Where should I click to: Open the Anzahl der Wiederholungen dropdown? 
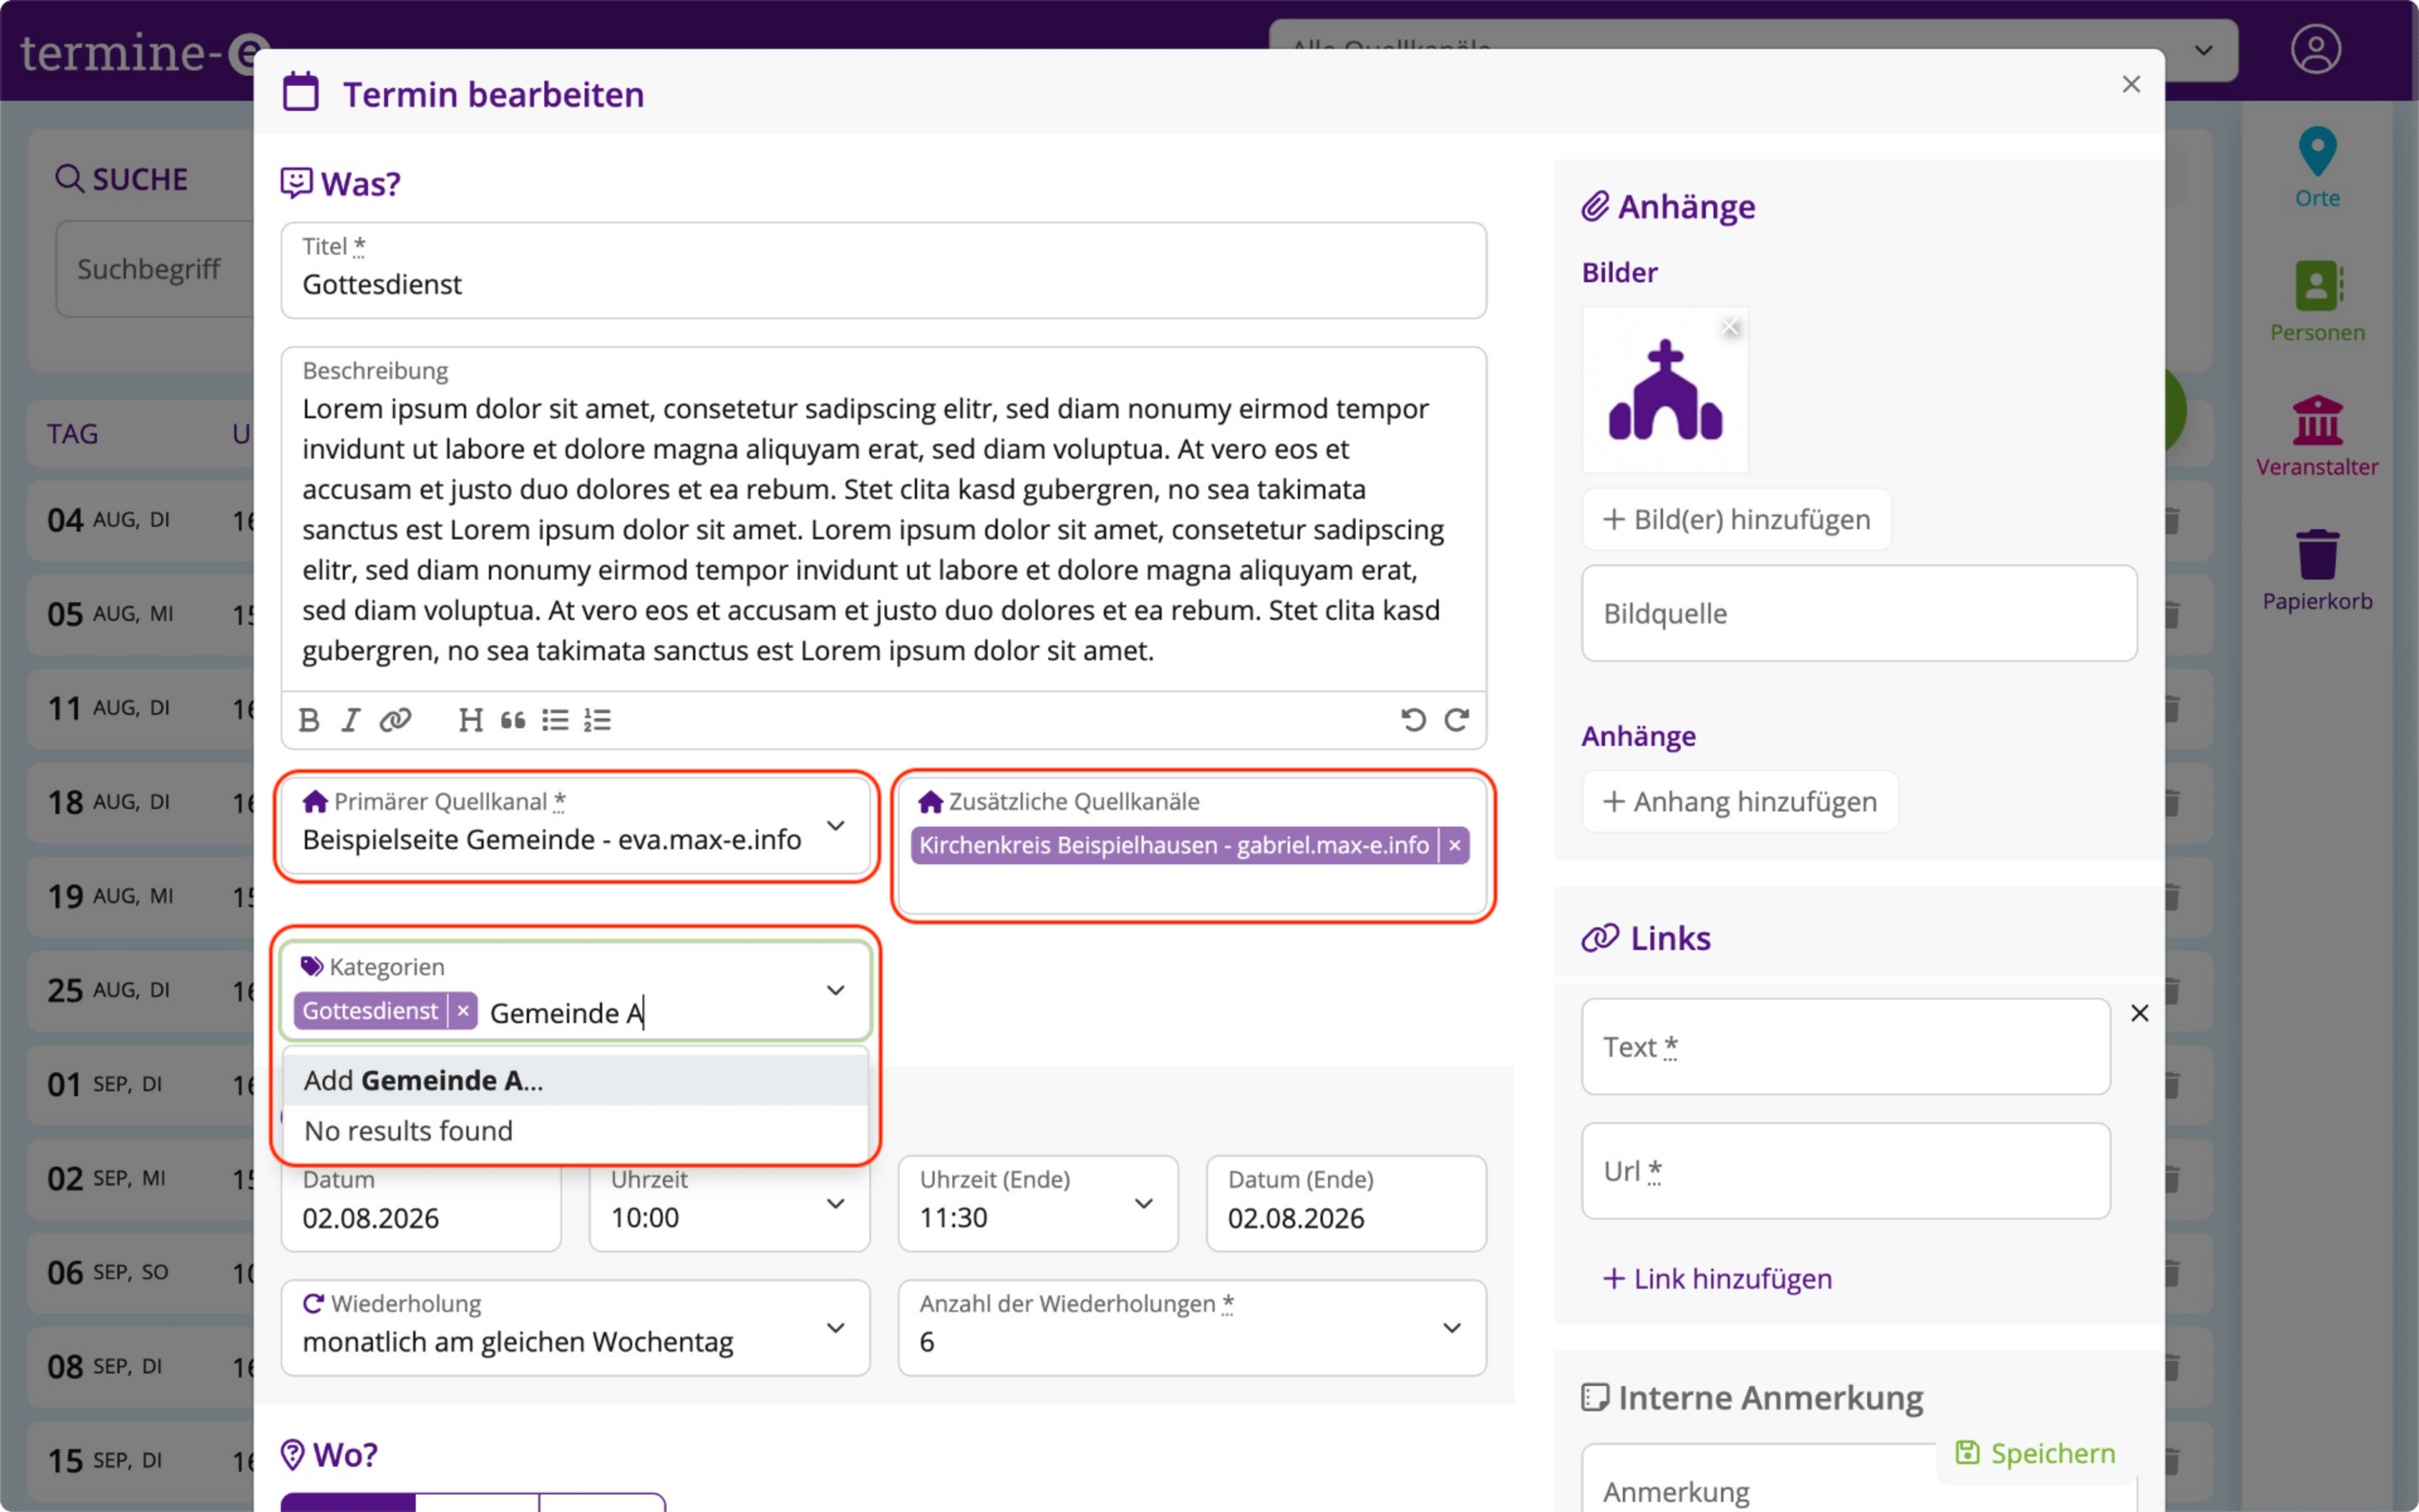pyautogui.click(x=1191, y=1327)
